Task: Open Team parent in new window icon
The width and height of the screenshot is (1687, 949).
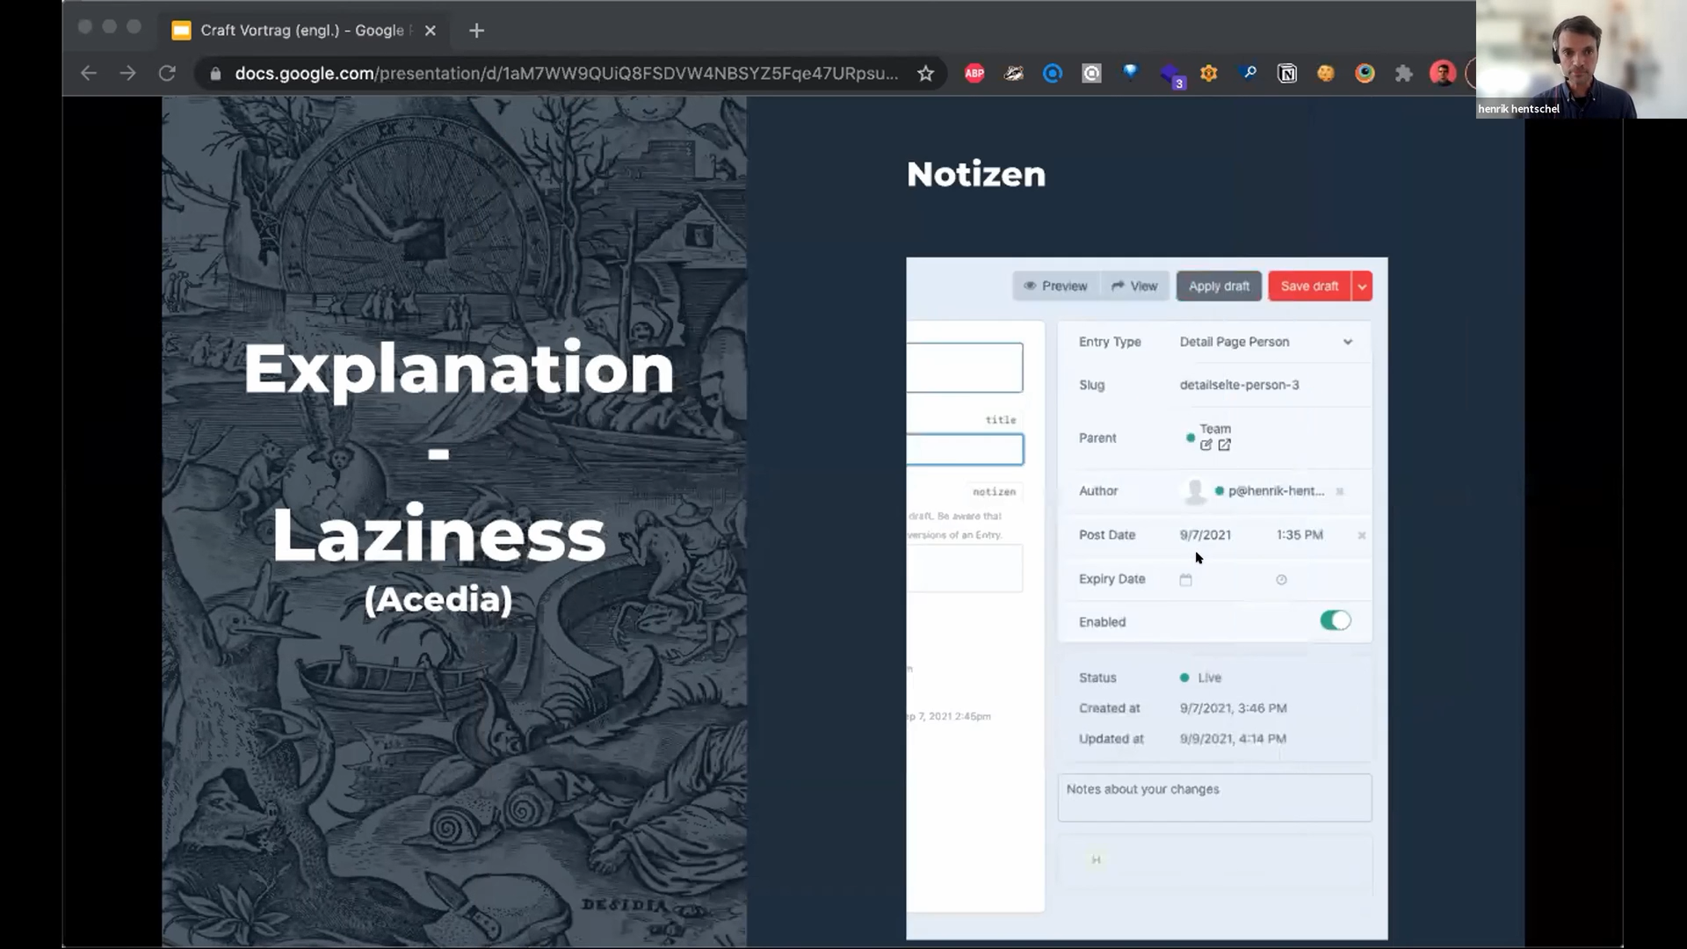Action: [x=1225, y=446]
